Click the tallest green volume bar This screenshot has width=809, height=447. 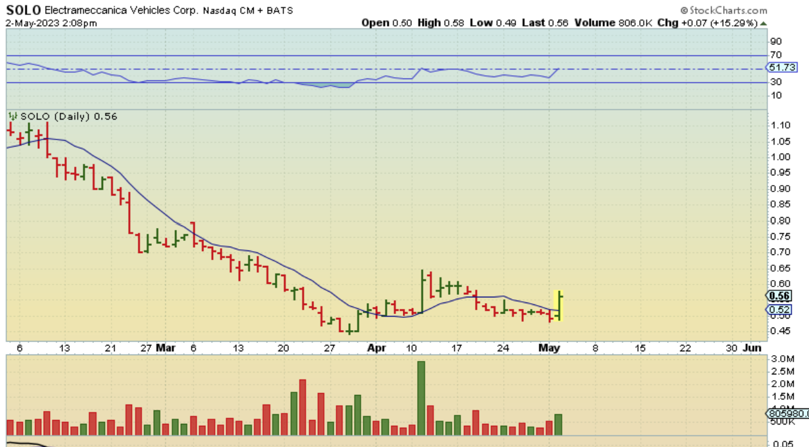coord(421,398)
